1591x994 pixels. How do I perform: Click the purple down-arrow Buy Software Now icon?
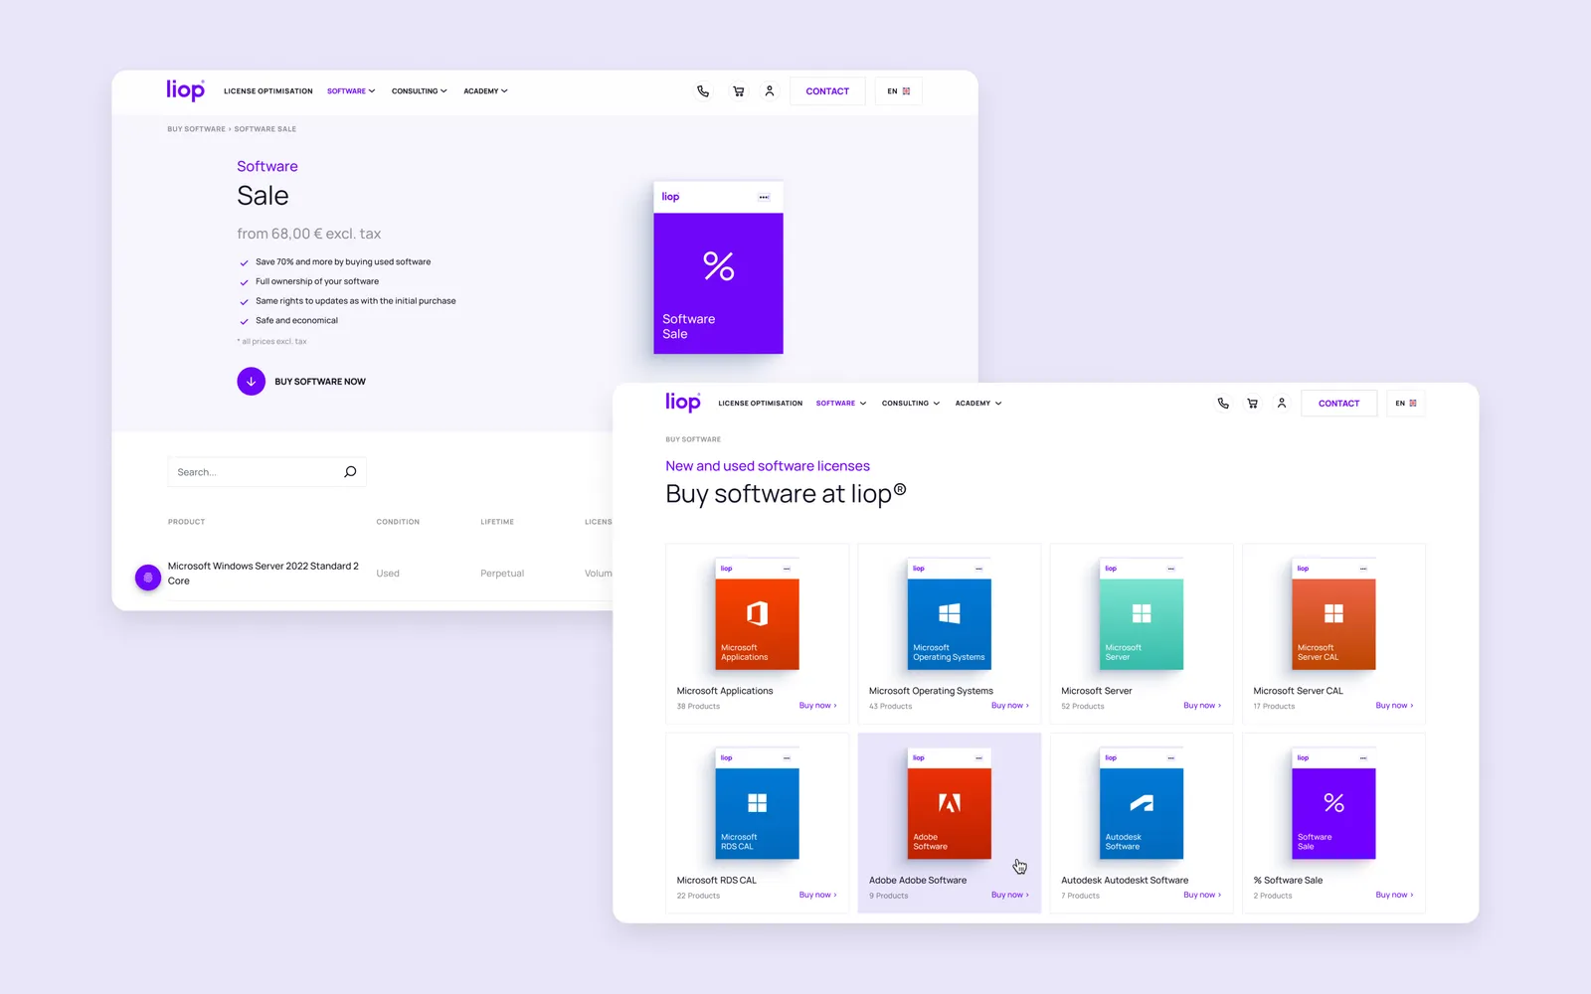251,382
